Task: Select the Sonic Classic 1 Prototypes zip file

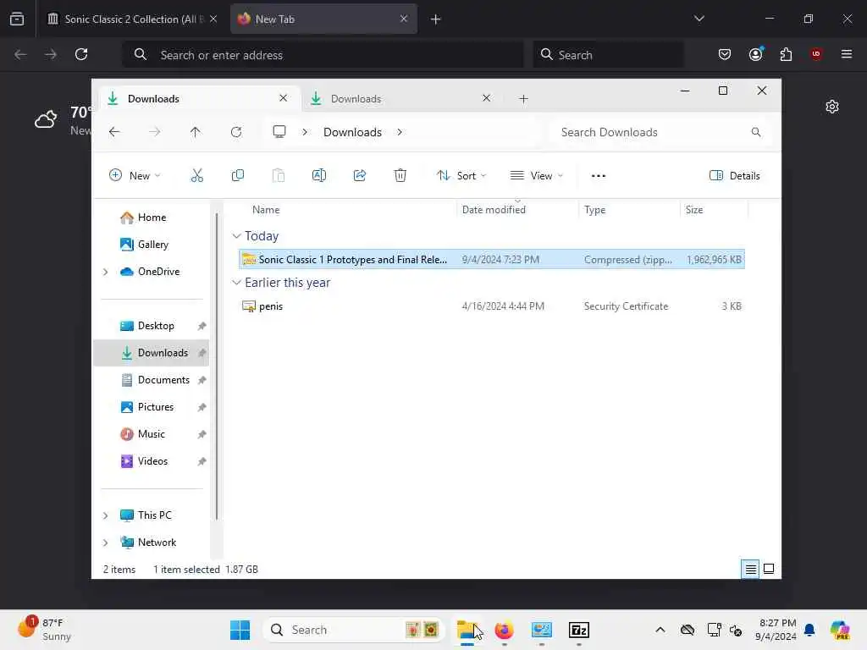Action: [x=492, y=259]
